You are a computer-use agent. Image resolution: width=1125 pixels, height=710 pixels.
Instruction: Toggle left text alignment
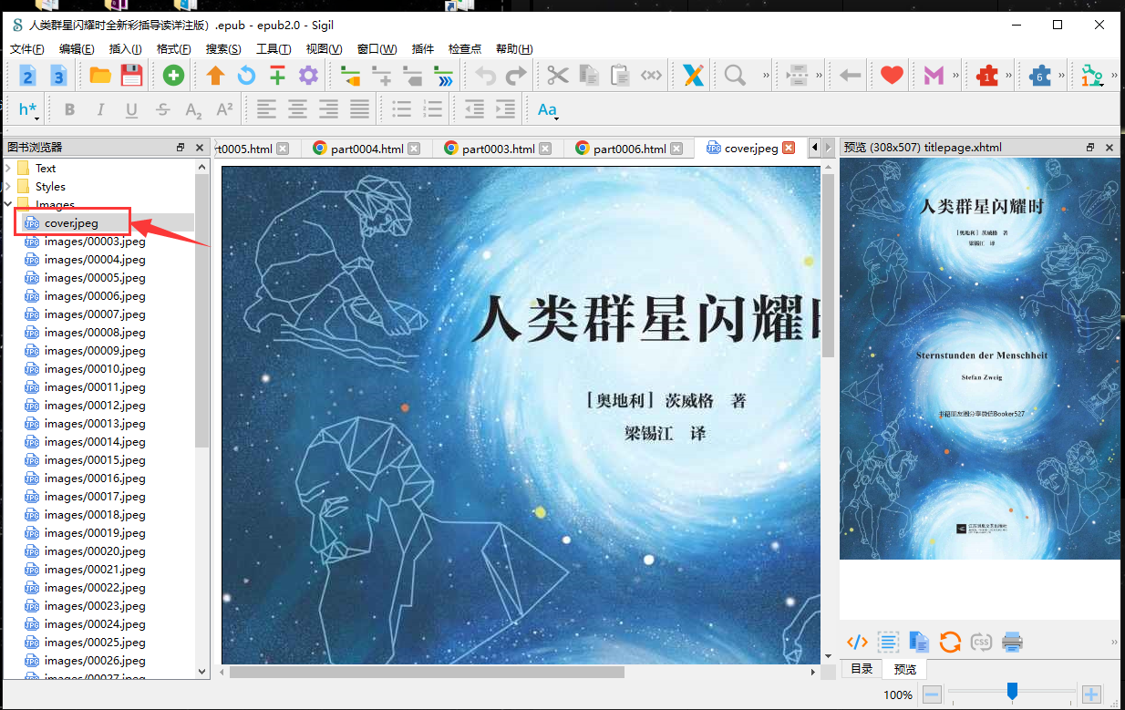(266, 110)
